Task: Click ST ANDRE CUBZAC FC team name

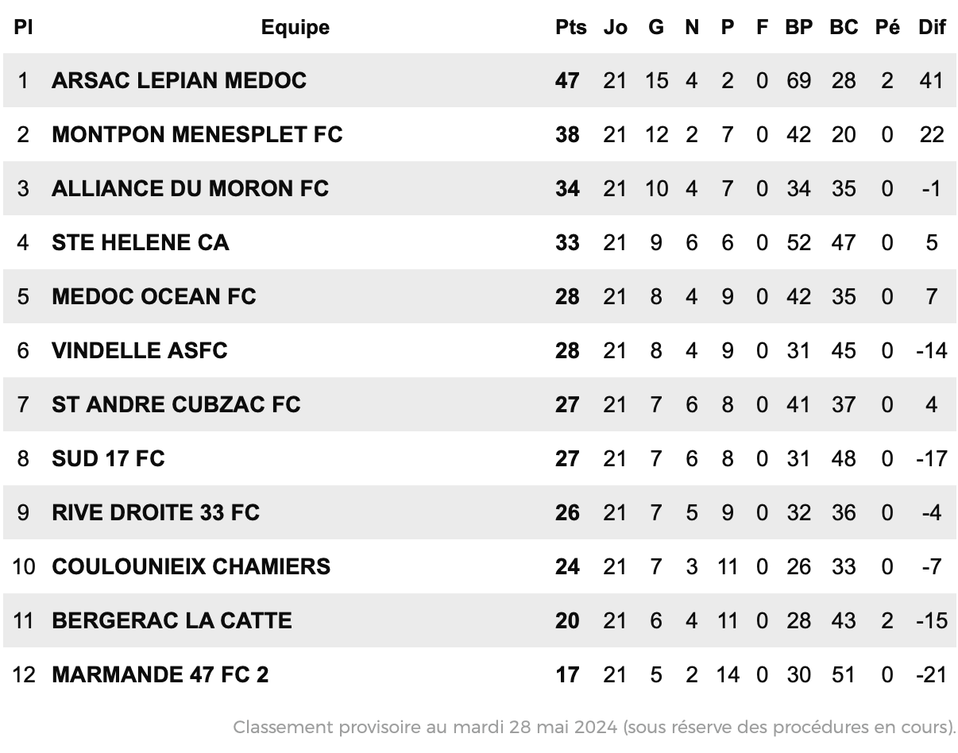Action: click(x=176, y=404)
